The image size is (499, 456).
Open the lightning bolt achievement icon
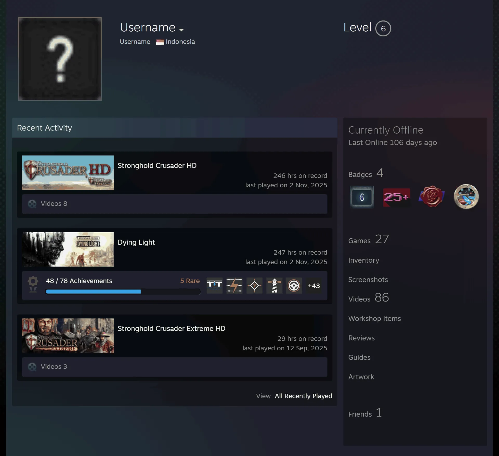click(234, 285)
